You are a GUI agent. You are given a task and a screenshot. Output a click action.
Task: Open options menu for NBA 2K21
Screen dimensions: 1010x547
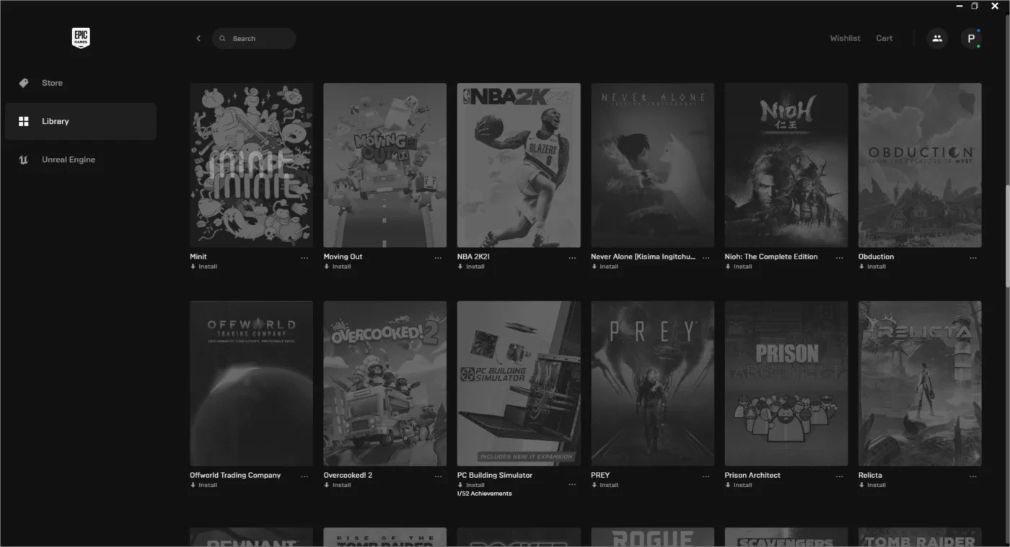(572, 258)
